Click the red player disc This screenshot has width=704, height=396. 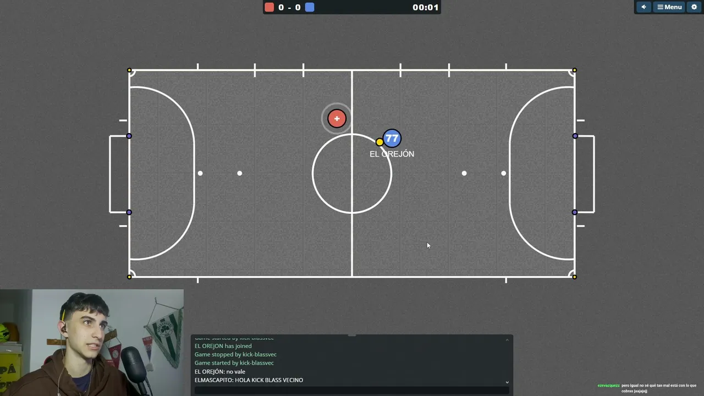[x=337, y=118]
